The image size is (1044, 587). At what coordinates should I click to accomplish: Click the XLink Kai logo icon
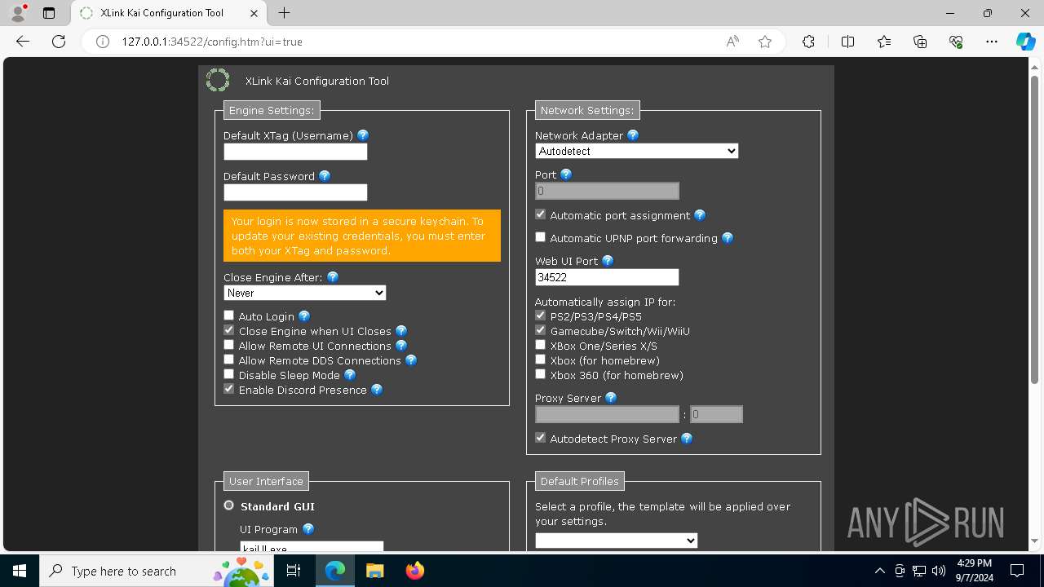(218, 80)
